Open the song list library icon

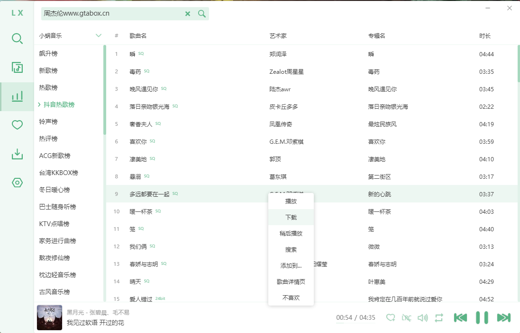click(x=17, y=68)
